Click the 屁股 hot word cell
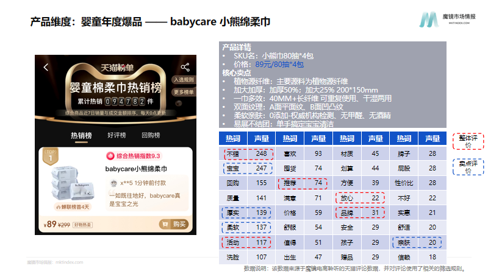The height and width of the screenshot is (274, 488). tap(404, 169)
